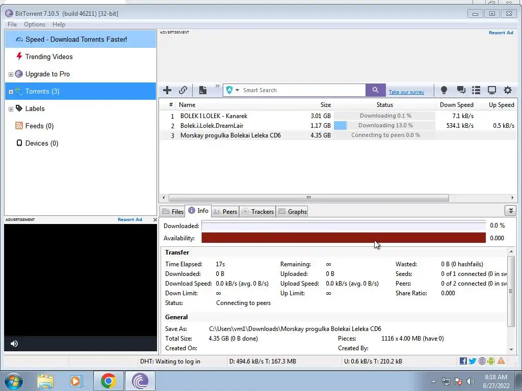The height and width of the screenshot is (391, 522).
Task: Sort torrents by the Status column header
Action: (384, 105)
